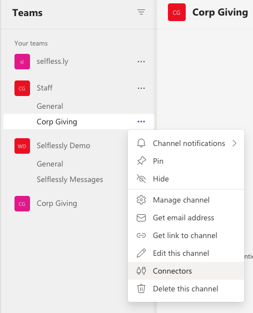
Task: Select the Corp Giving channel row
Action: [x=79, y=122]
